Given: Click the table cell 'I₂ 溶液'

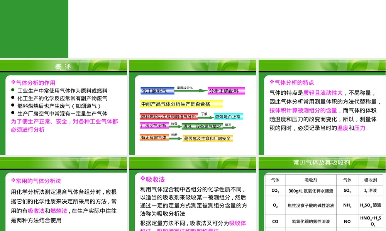Looking at the screenshot, I should 371,191.
